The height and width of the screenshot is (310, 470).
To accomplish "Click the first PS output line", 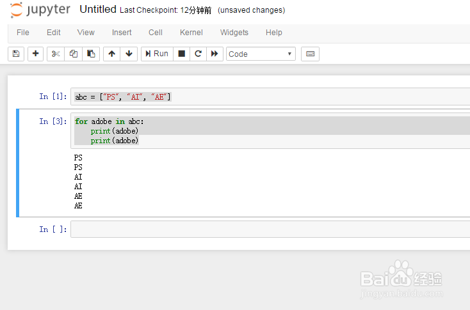I will coord(78,158).
